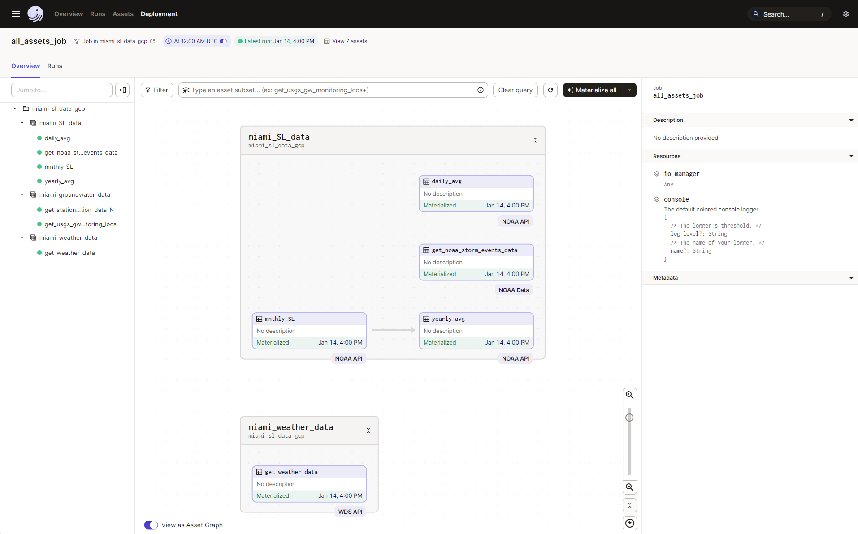The height and width of the screenshot is (534, 858).
Task: Select get_noaa_st...events_data in the tree
Action: pyautogui.click(x=81, y=153)
